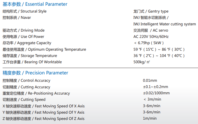Image resolution: width=198 pixels, height=124 pixels.
Task: Click the Gantry type value
Action: pos(151,11)
